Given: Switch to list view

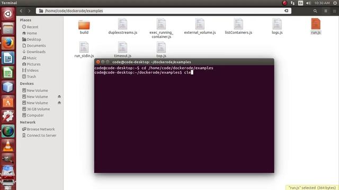Looking at the screenshot, I should [326, 11].
